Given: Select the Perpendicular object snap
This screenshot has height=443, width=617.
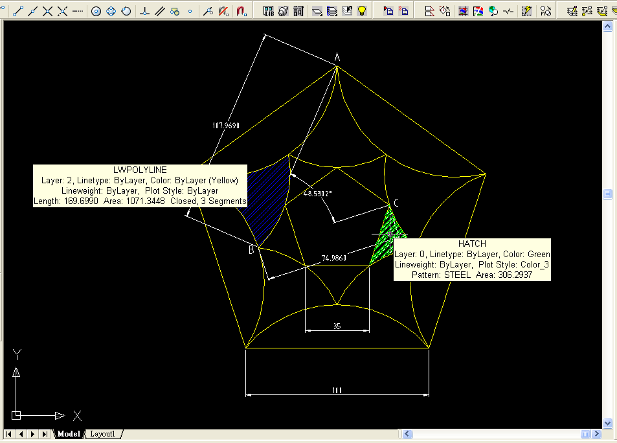Looking at the screenshot, I should [x=144, y=11].
